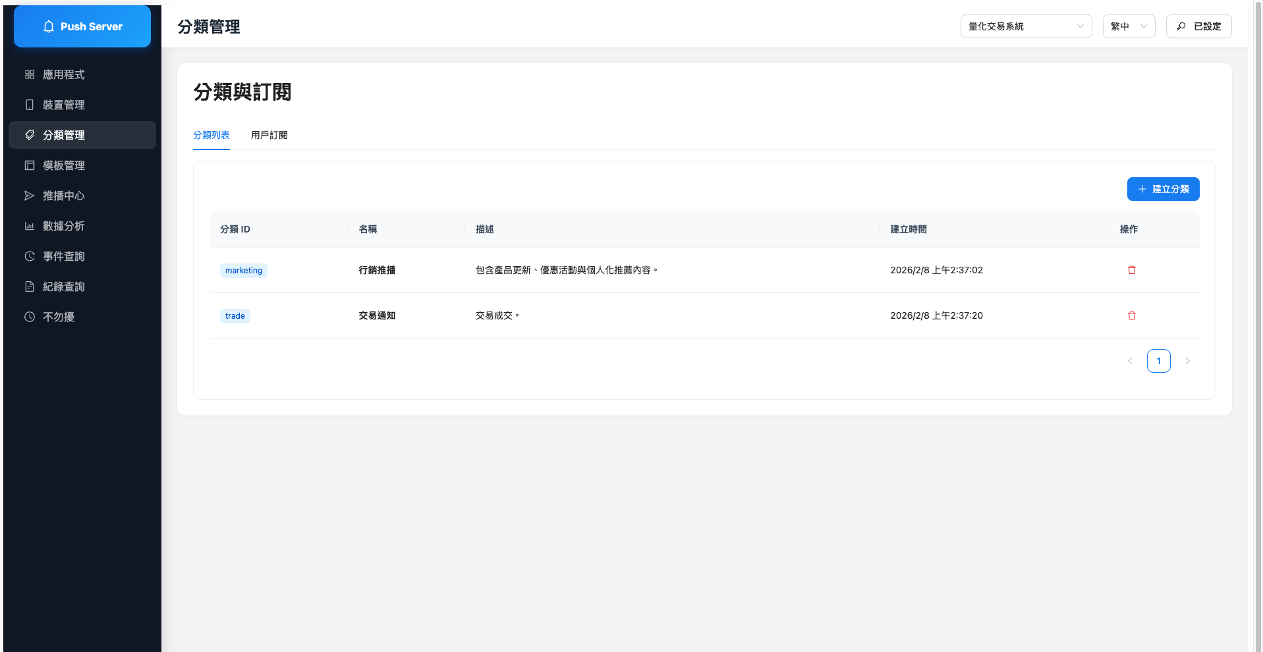Click the trade ID tag
This screenshot has width=1263, height=652.
coord(235,315)
